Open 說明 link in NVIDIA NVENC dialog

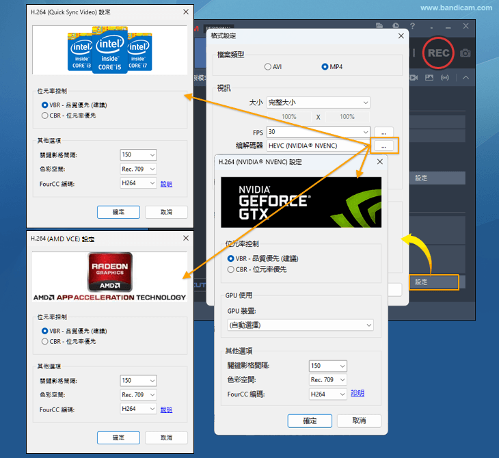point(358,393)
